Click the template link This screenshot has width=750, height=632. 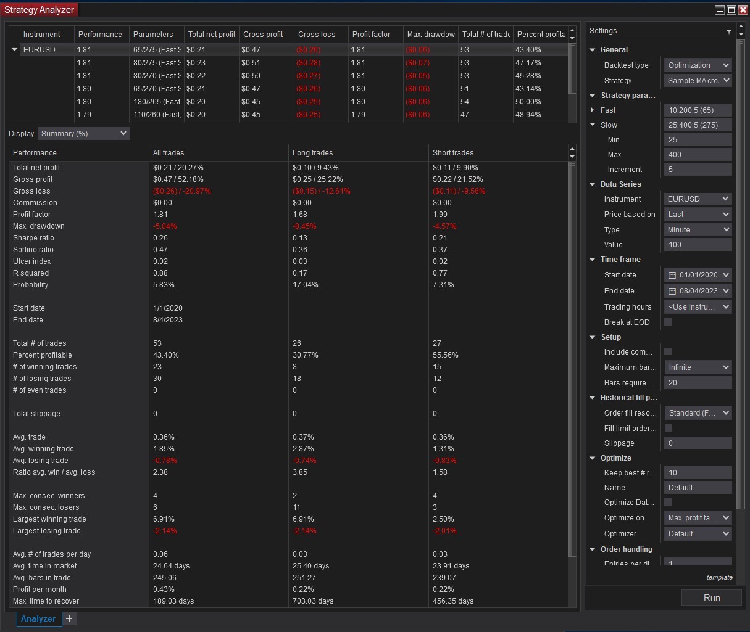pos(720,578)
